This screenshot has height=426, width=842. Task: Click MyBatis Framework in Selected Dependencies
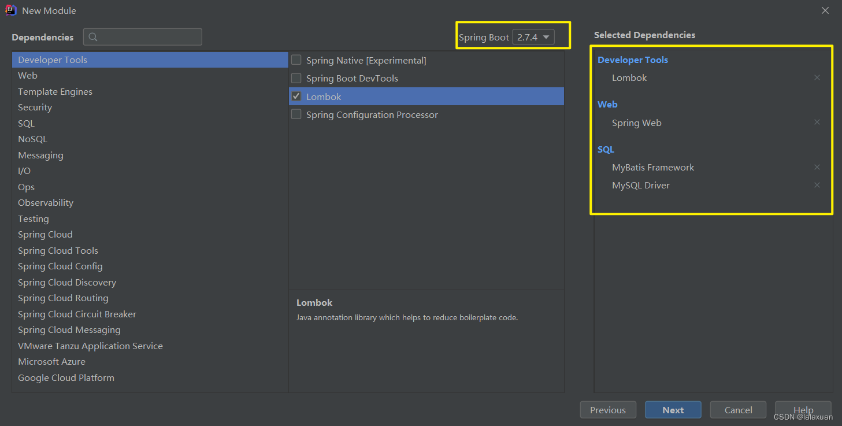tap(653, 167)
